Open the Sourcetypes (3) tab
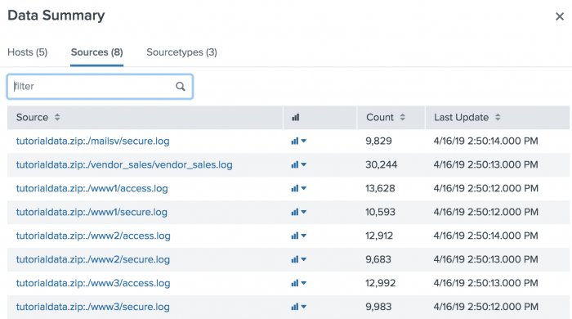The image size is (572, 319). click(x=181, y=52)
